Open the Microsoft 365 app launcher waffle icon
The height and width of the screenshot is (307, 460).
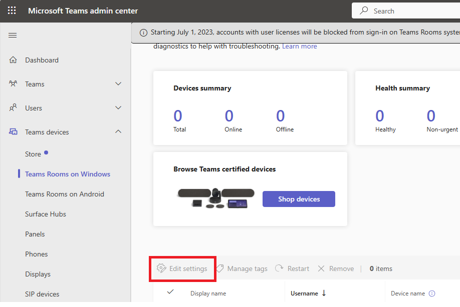(x=11, y=10)
